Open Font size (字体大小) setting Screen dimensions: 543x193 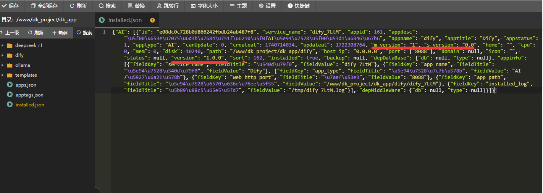click(x=204, y=6)
